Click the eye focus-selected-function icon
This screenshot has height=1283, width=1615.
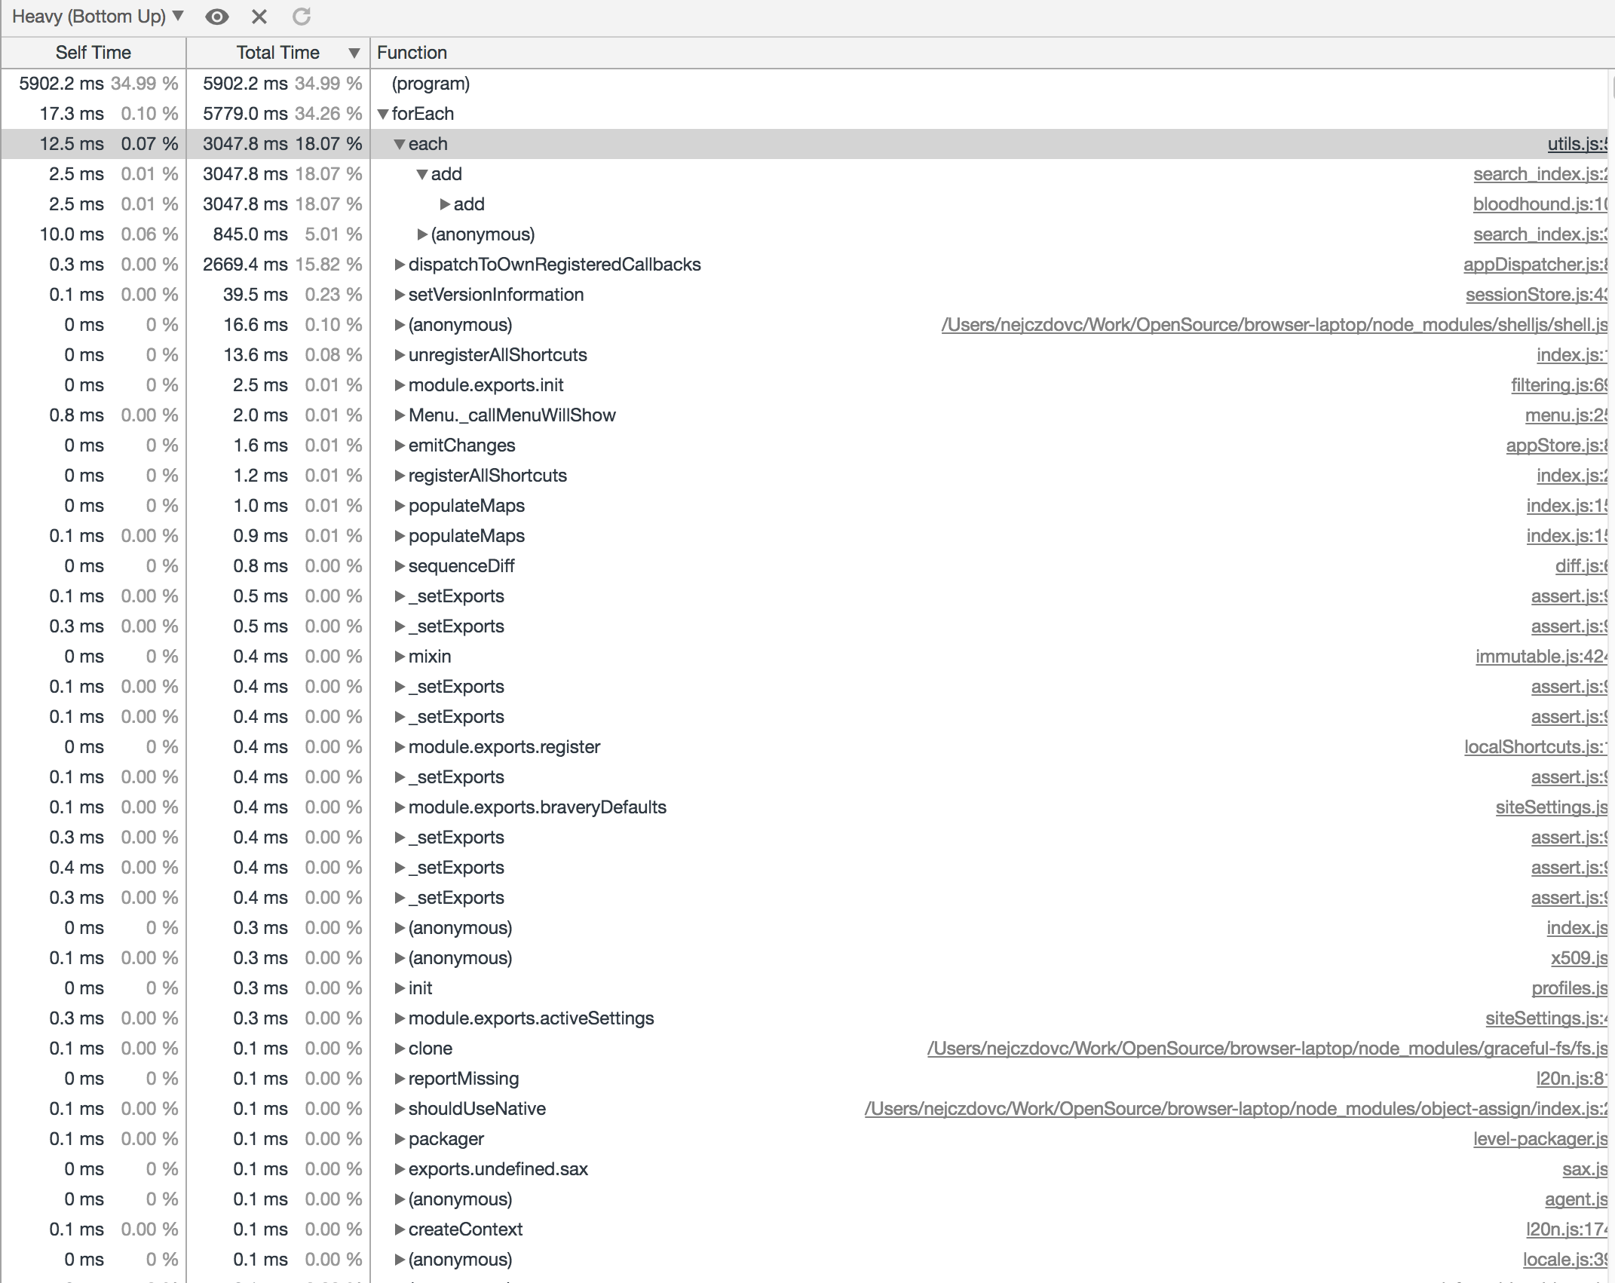tap(217, 17)
